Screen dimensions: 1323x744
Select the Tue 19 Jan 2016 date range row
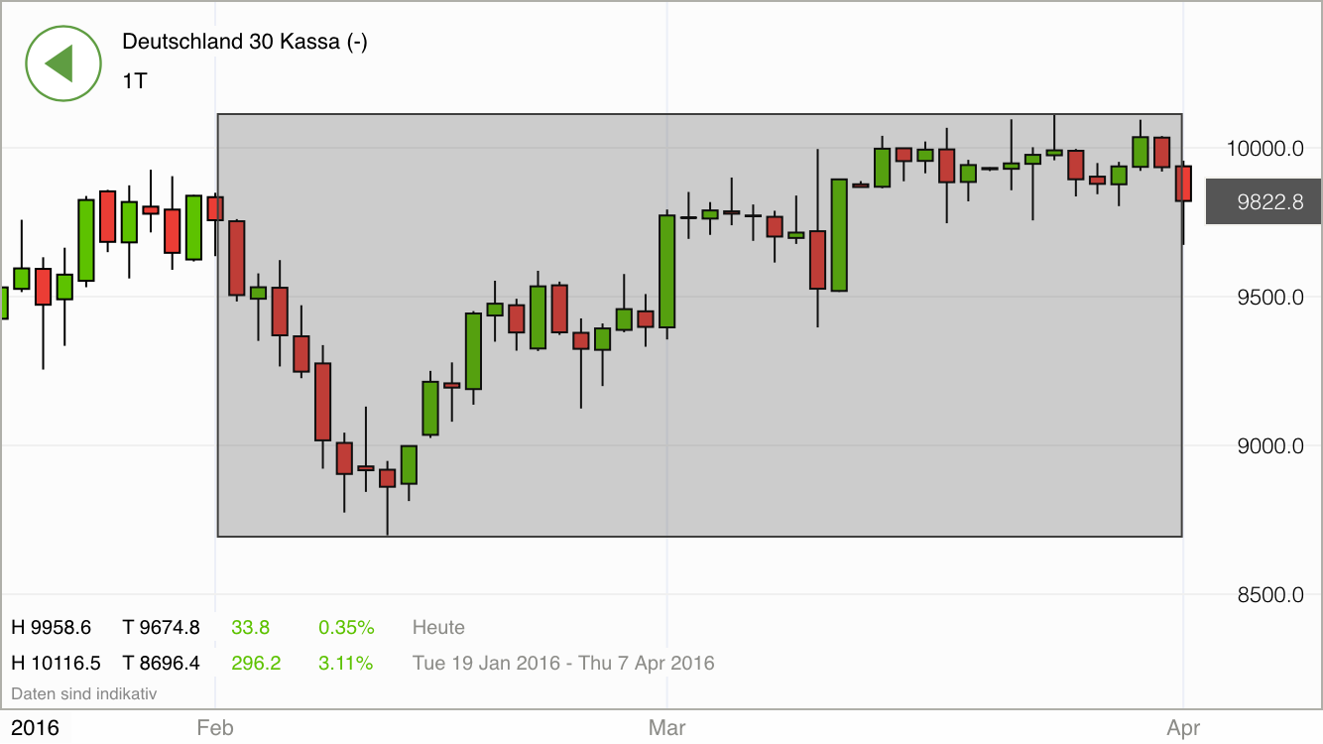point(563,663)
